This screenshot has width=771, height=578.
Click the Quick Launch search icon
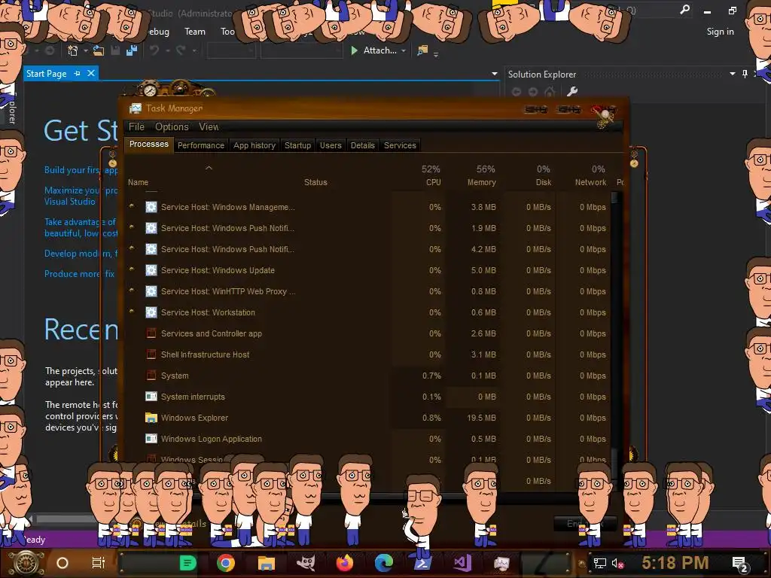684,9
